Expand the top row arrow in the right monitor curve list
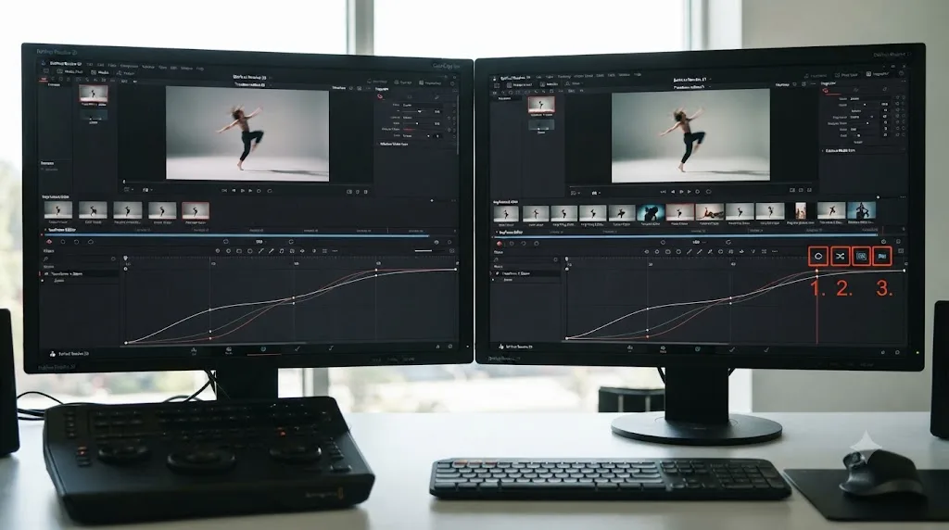 (498, 273)
